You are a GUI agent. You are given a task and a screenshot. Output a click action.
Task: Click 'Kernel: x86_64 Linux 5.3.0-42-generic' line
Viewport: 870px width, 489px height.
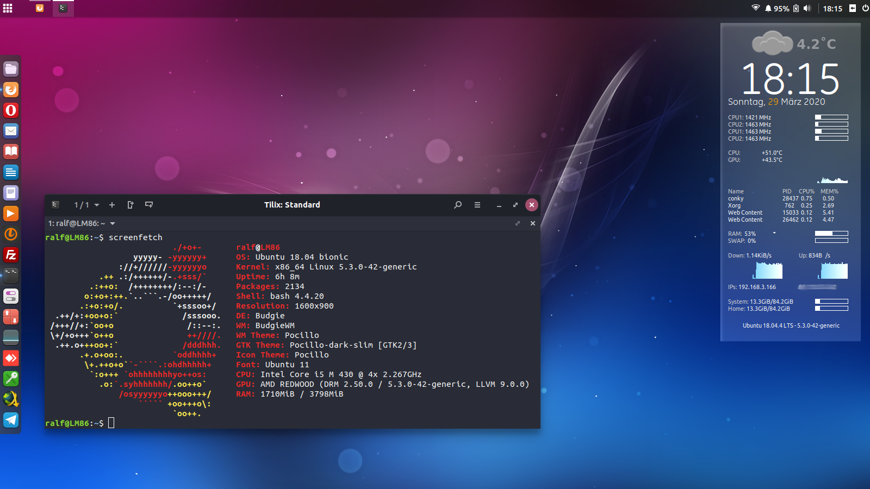[x=326, y=267]
